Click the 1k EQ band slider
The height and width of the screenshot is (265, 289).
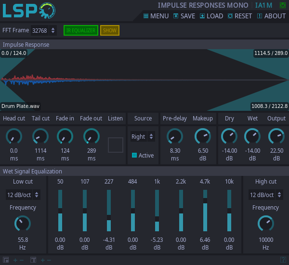tap(157, 211)
